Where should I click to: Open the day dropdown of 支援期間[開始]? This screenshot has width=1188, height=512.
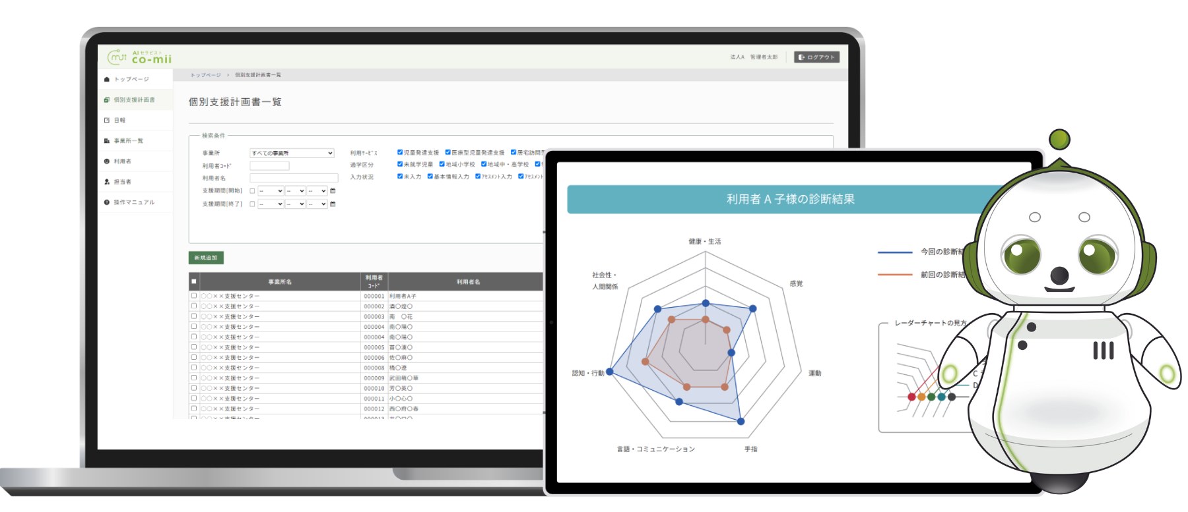317,191
